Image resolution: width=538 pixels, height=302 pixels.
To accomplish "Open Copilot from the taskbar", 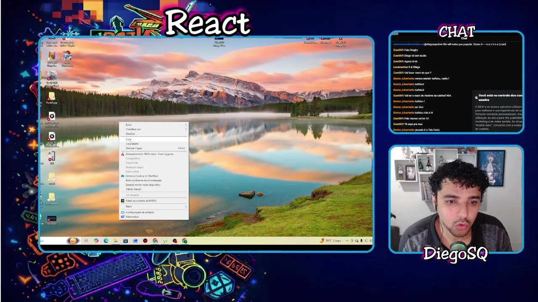I will [96, 241].
